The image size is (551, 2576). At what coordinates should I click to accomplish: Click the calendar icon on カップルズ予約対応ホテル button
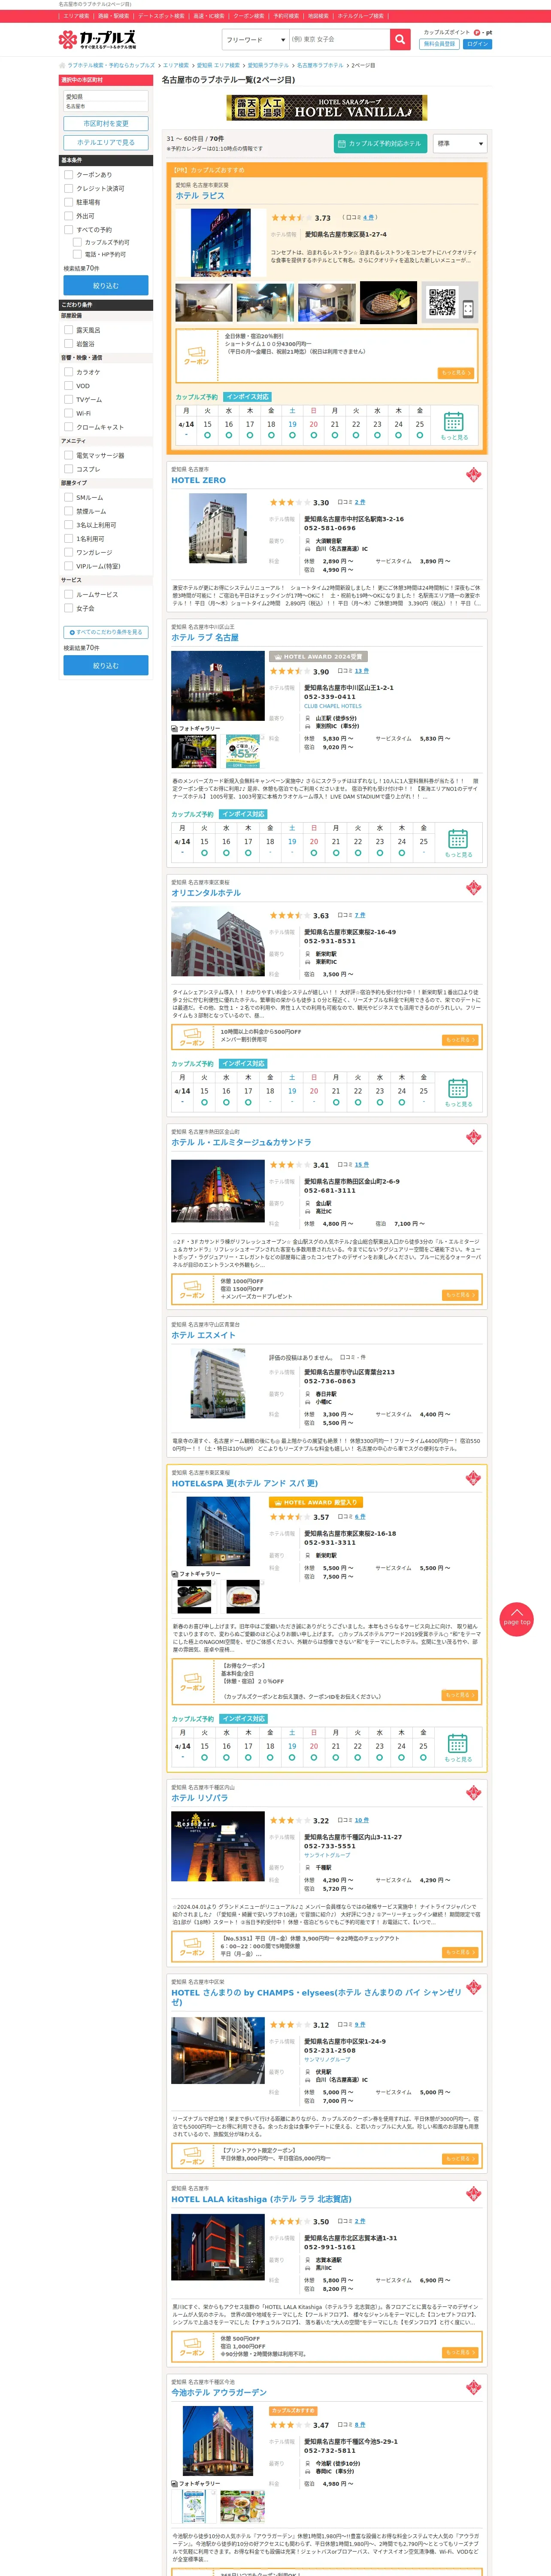[x=342, y=143]
